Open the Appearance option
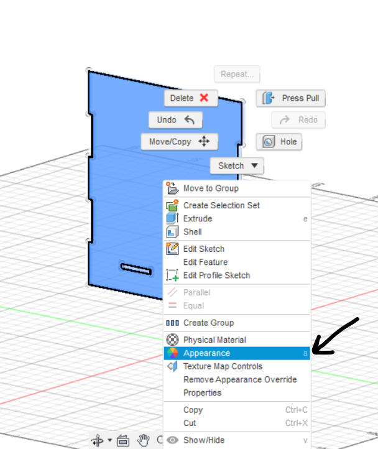Screen dimensions: 378x449 237,353
